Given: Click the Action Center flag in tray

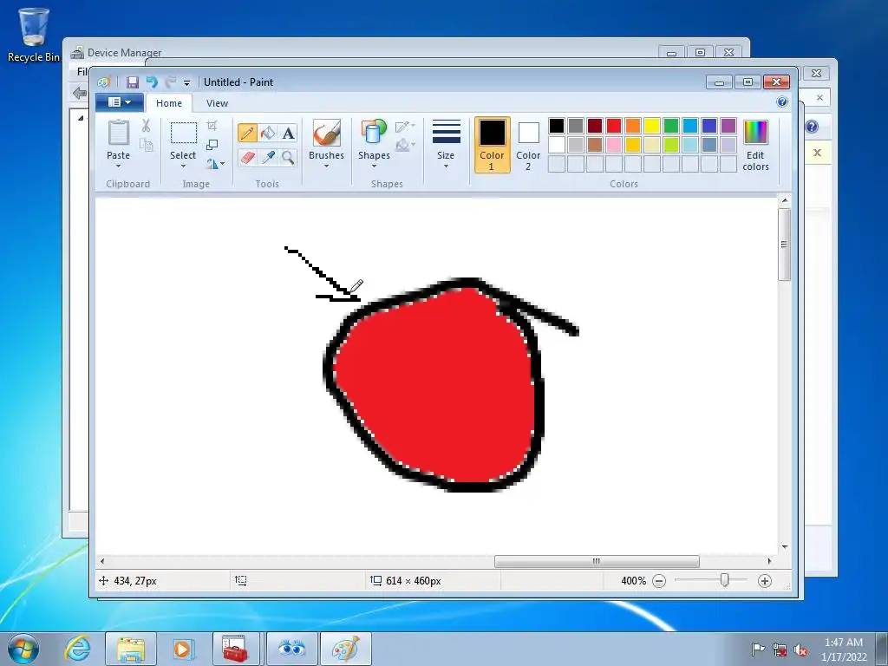Looking at the screenshot, I should (x=758, y=649).
